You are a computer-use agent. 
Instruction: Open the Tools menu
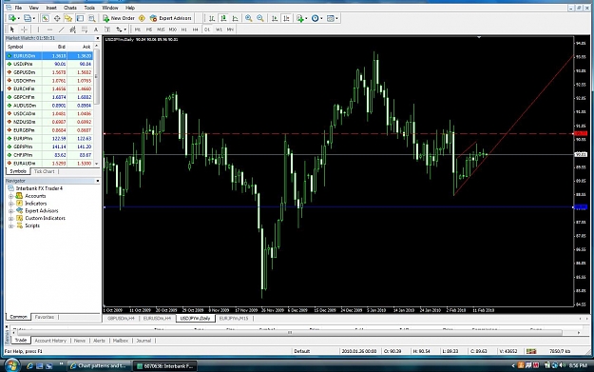(x=89, y=8)
